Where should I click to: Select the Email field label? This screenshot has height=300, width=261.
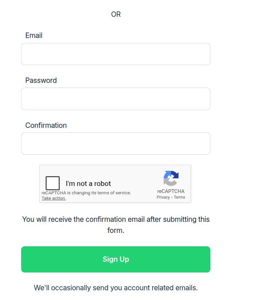(34, 35)
